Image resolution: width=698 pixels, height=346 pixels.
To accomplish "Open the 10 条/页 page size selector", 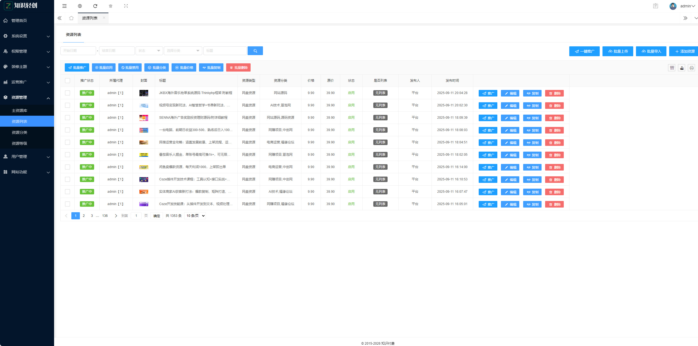I will click(x=195, y=216).
